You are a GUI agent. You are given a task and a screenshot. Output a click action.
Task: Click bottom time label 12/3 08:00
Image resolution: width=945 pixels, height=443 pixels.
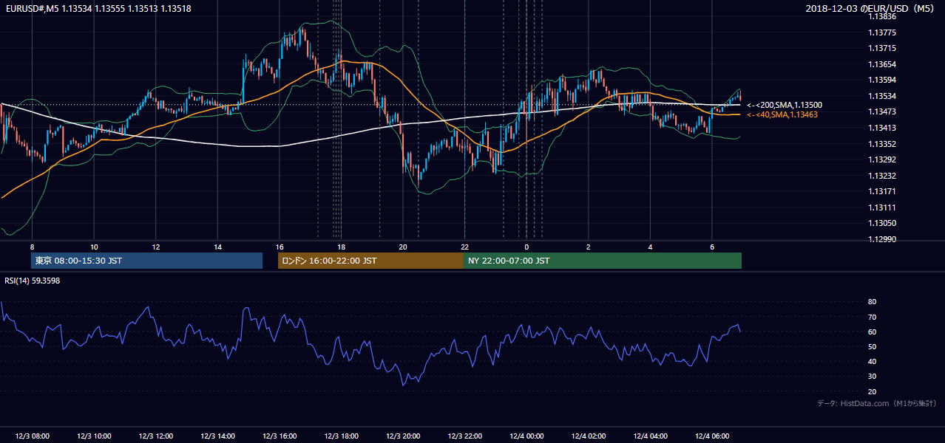click(32, 436)
